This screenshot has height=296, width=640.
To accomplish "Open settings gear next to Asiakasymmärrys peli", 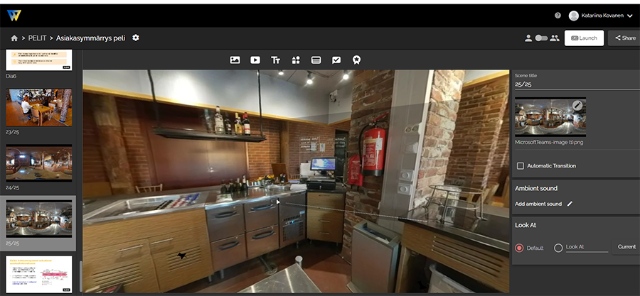I will pos(136,38).
